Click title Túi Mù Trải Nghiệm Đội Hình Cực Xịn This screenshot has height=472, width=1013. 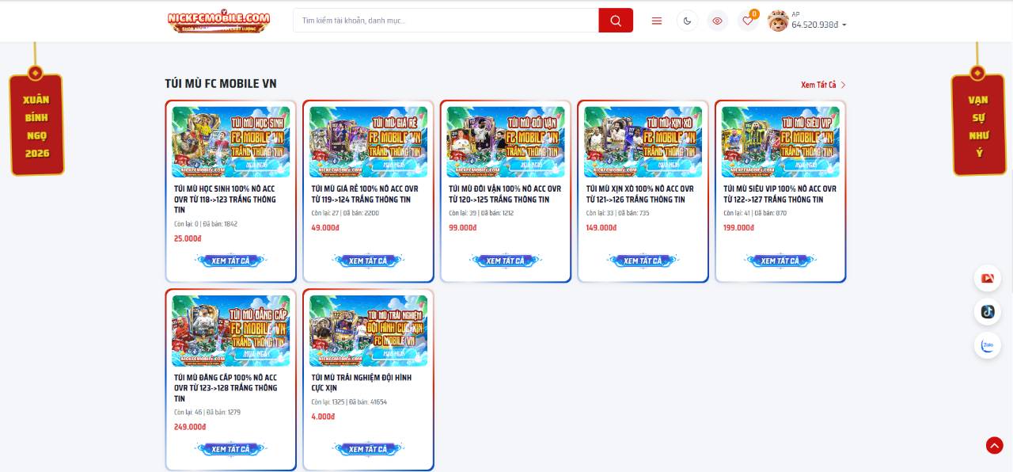[361, 383]
